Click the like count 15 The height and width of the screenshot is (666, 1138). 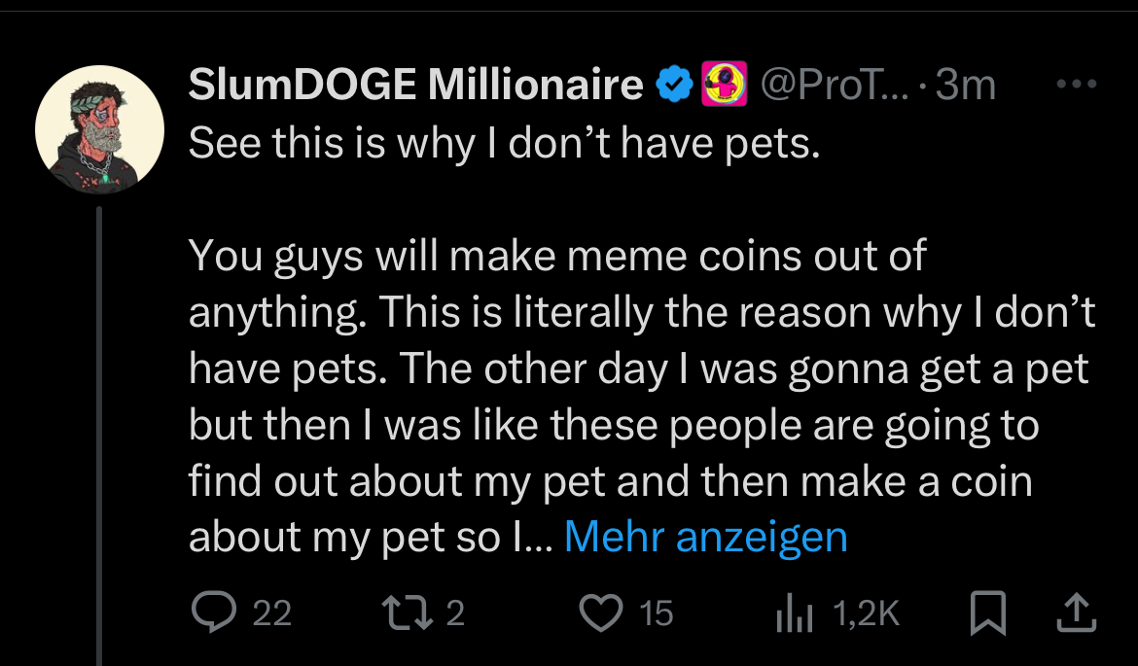pos(657,613)
